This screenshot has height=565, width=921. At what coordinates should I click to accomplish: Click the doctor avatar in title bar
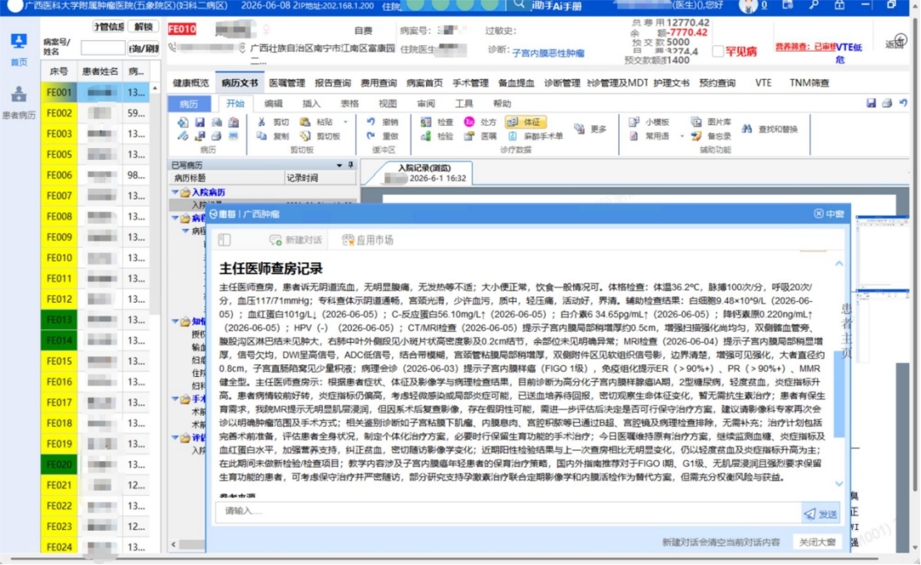748,6
